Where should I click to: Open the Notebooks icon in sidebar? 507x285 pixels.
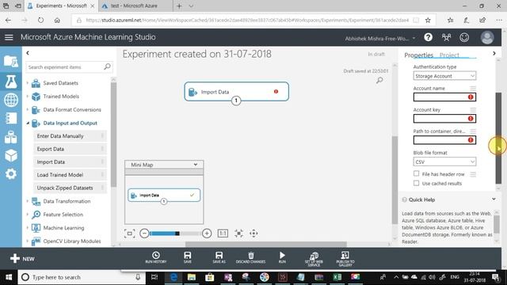pos(10,118)
